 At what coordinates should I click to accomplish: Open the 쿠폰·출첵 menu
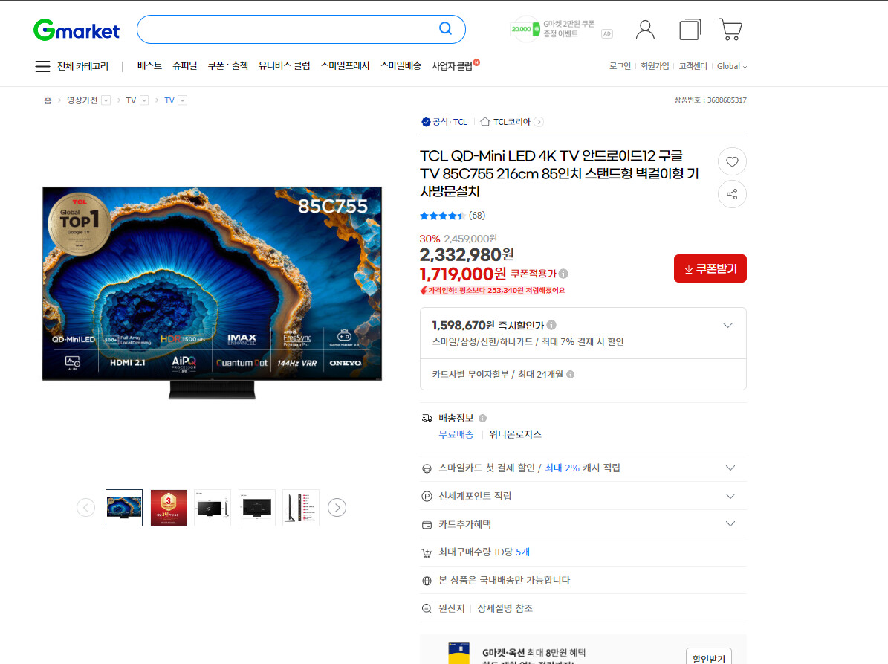(227, 65)
